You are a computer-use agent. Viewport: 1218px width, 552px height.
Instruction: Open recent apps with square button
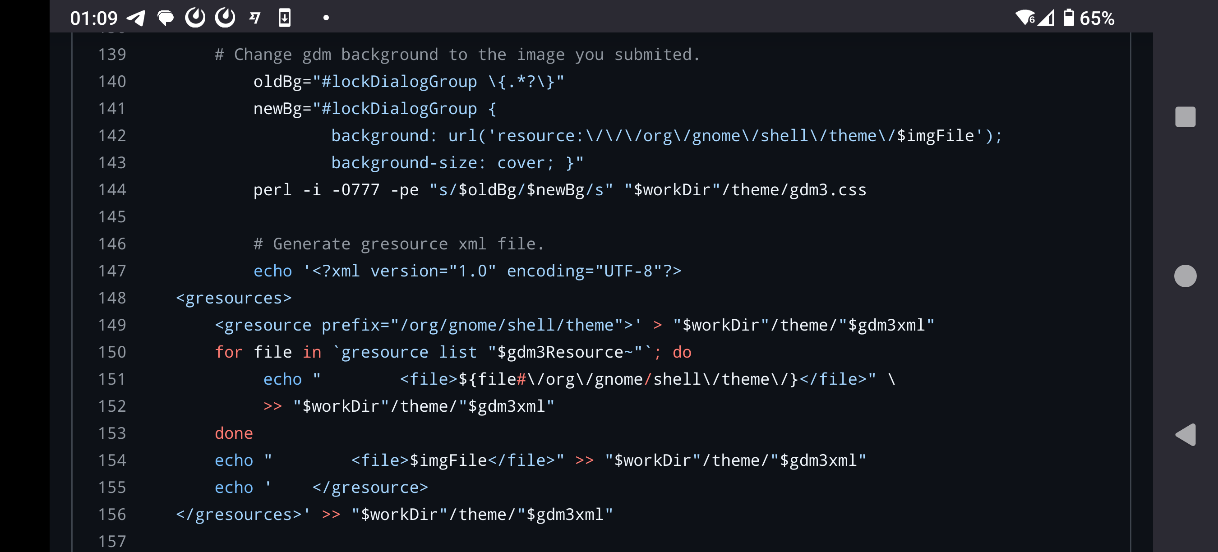(1185, 117)
